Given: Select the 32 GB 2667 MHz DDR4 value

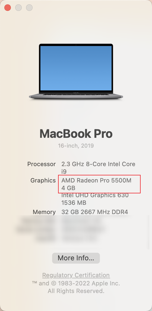Looking at the screenshot, I should [95, 212].
